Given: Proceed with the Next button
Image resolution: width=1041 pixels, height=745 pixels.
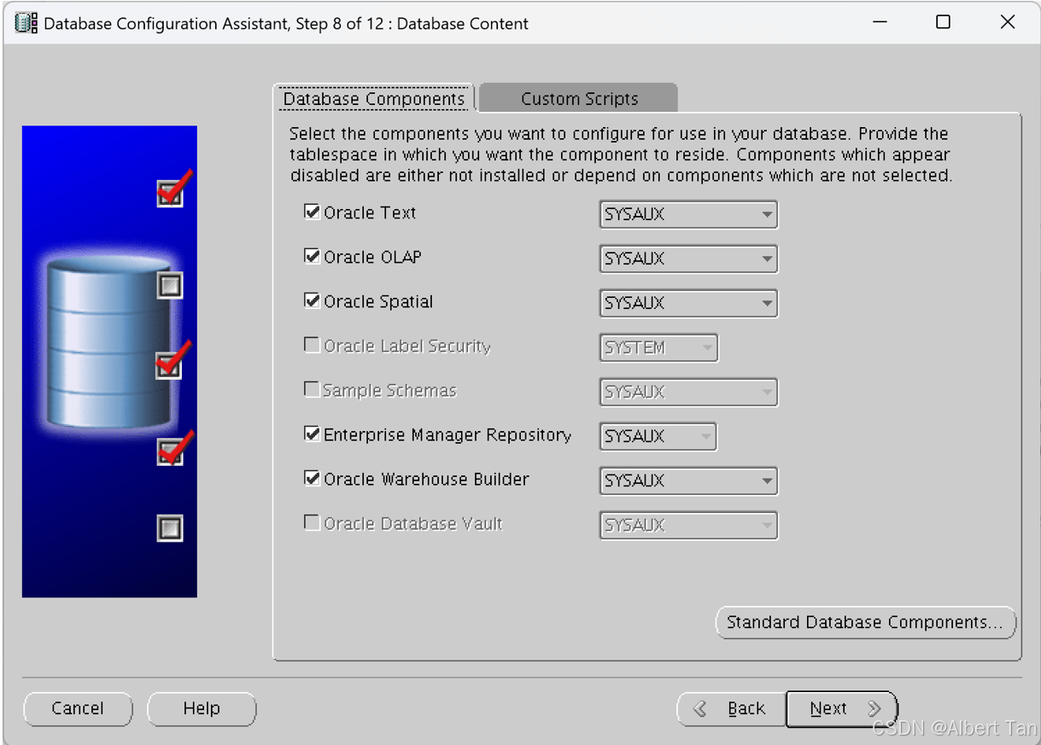Looking at the screenshot, I should [841, 708].
